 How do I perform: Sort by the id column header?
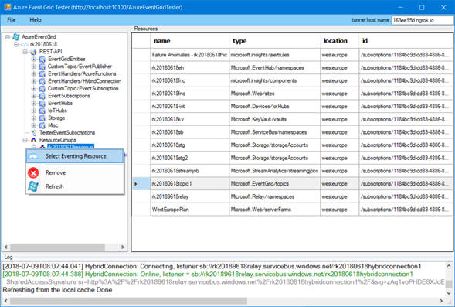[x=406, y=41]
